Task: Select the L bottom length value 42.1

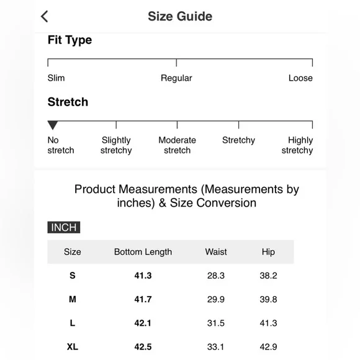Action: tap(143, 323)
